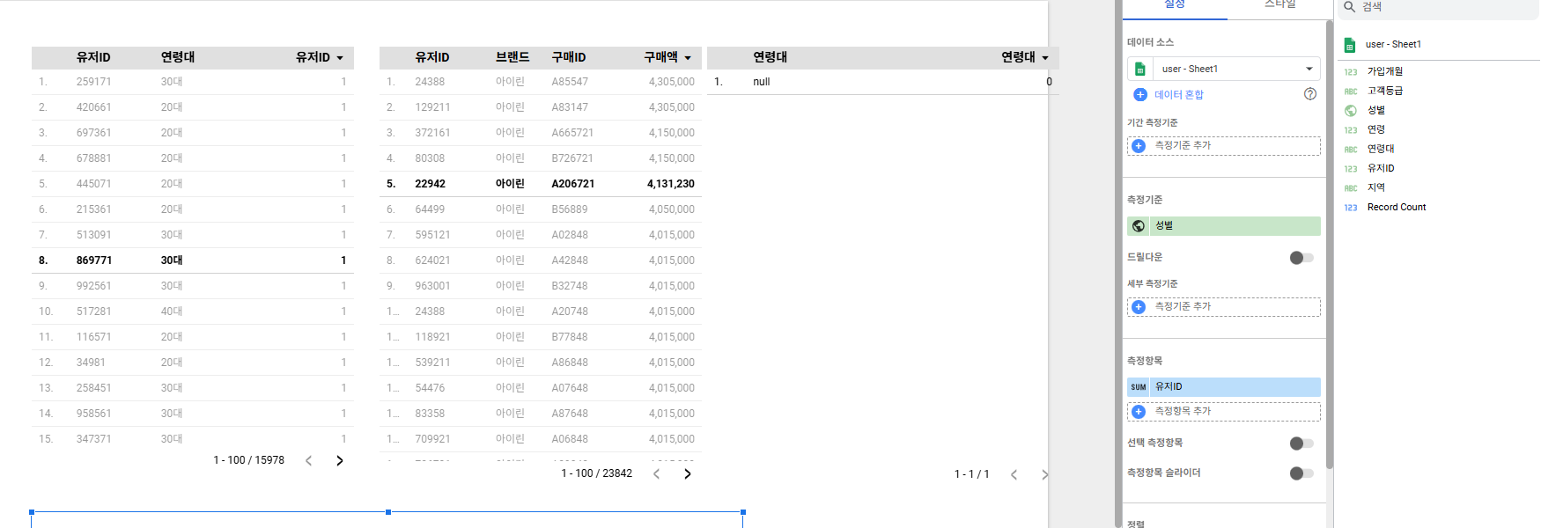
Task: Click the cell showing 259171
Action: point(93,82)
